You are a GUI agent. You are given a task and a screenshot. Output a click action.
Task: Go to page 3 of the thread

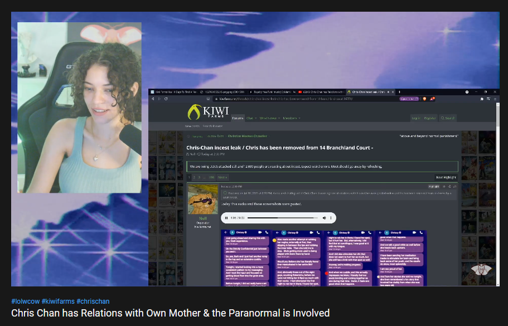[x=199, y=177]
